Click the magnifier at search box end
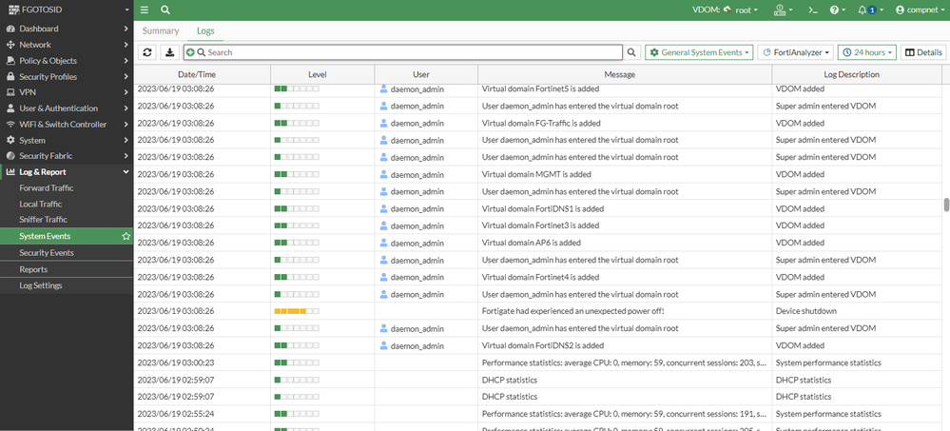The width and height of the screenshot is (950, 431). [632, 52]
